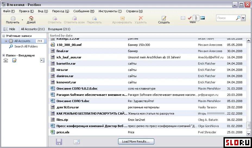
Task: Click the archive icon beside files.zip
Action: click(53, 120)
